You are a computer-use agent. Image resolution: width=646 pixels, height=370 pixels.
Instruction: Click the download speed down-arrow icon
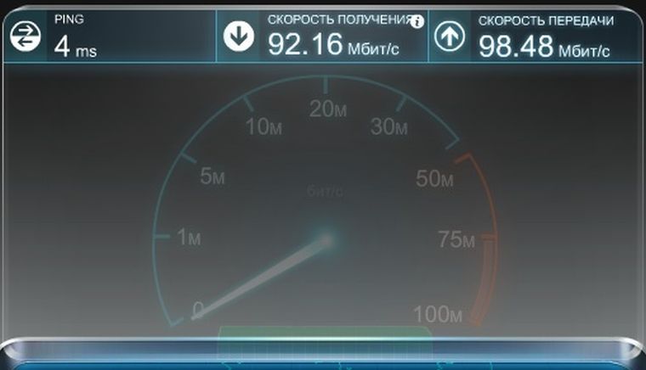click(239, 36)
